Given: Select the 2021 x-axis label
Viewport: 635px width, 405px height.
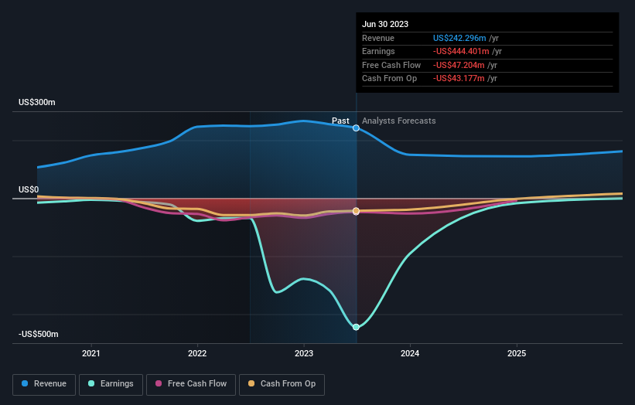Looking at the screenshot, I should pyautogui.click(x=91, y=353).
